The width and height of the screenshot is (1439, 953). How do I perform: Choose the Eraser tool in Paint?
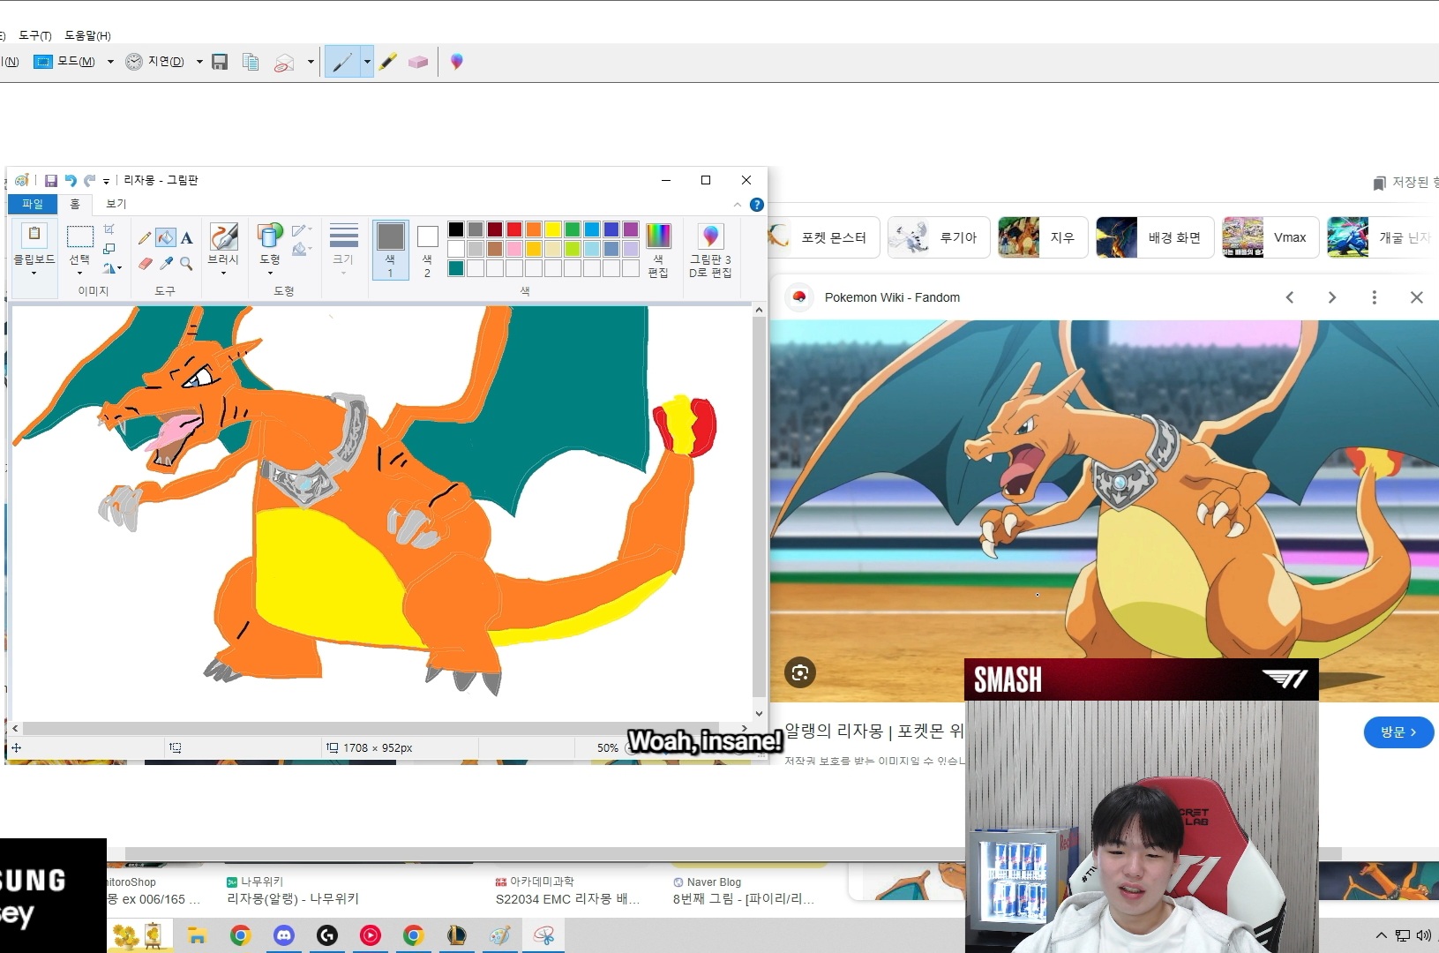click(x=146, y=263)
